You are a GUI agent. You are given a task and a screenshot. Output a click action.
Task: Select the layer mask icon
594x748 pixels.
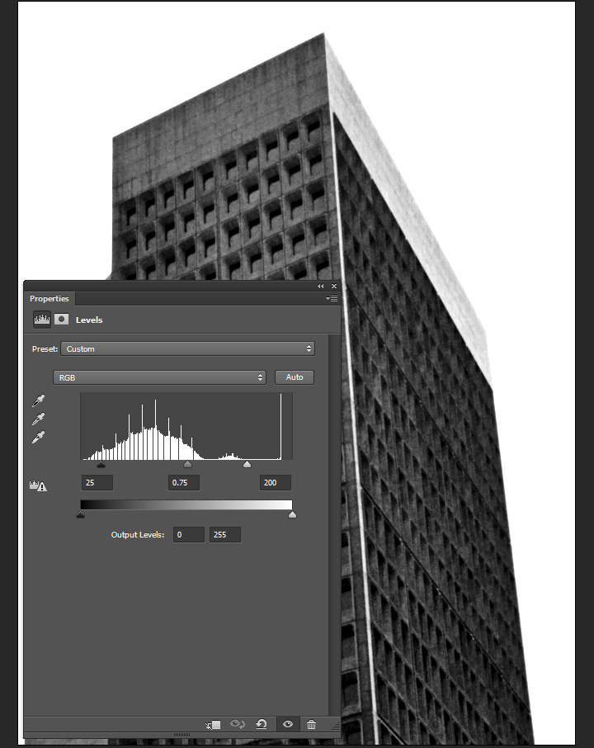pyautogui.click(x=62, y=320)
